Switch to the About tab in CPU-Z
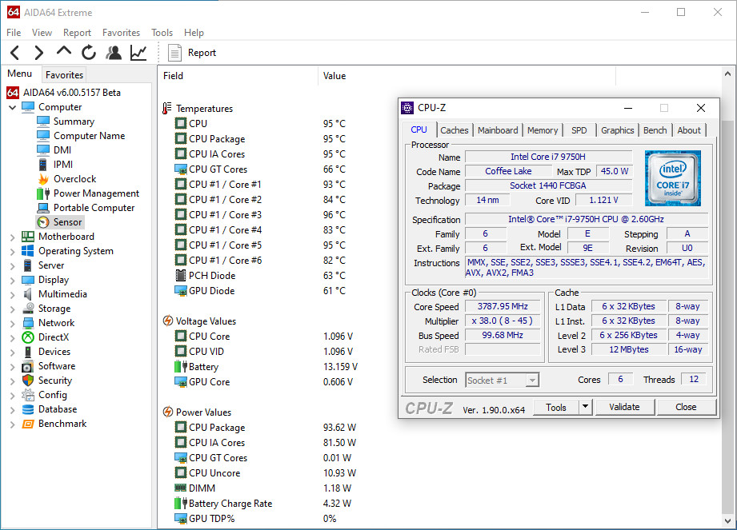The height and width of the screenshot is (530, 737). click(x=689, y=130)
